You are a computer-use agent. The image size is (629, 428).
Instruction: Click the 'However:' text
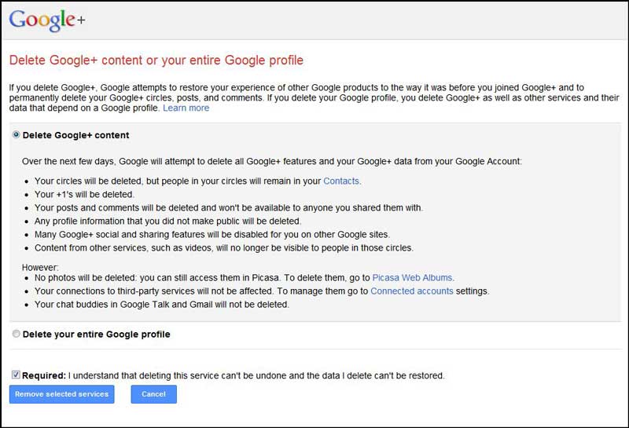coord(40,267)
